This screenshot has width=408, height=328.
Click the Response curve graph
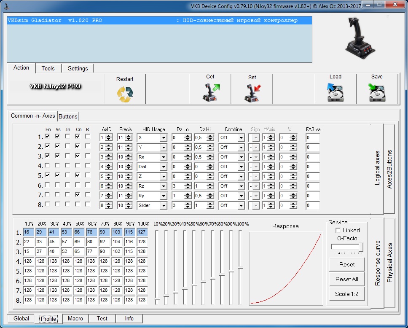286,269
